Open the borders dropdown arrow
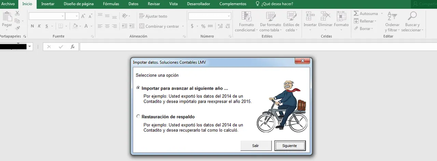 point(67,26)
